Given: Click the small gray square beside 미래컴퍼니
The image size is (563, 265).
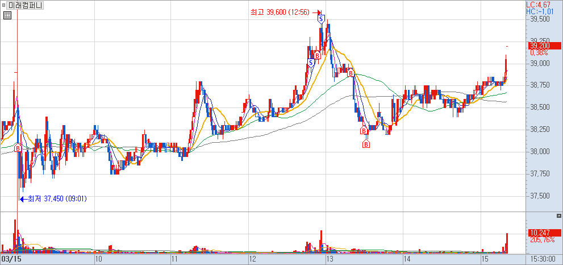Looking at the screenshot, I should coord(4,5).
